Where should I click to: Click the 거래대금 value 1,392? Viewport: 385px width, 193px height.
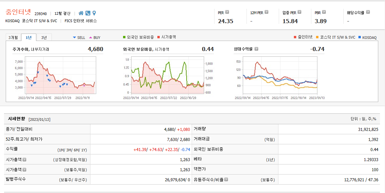pyautogui.click(x=373, y=139)
